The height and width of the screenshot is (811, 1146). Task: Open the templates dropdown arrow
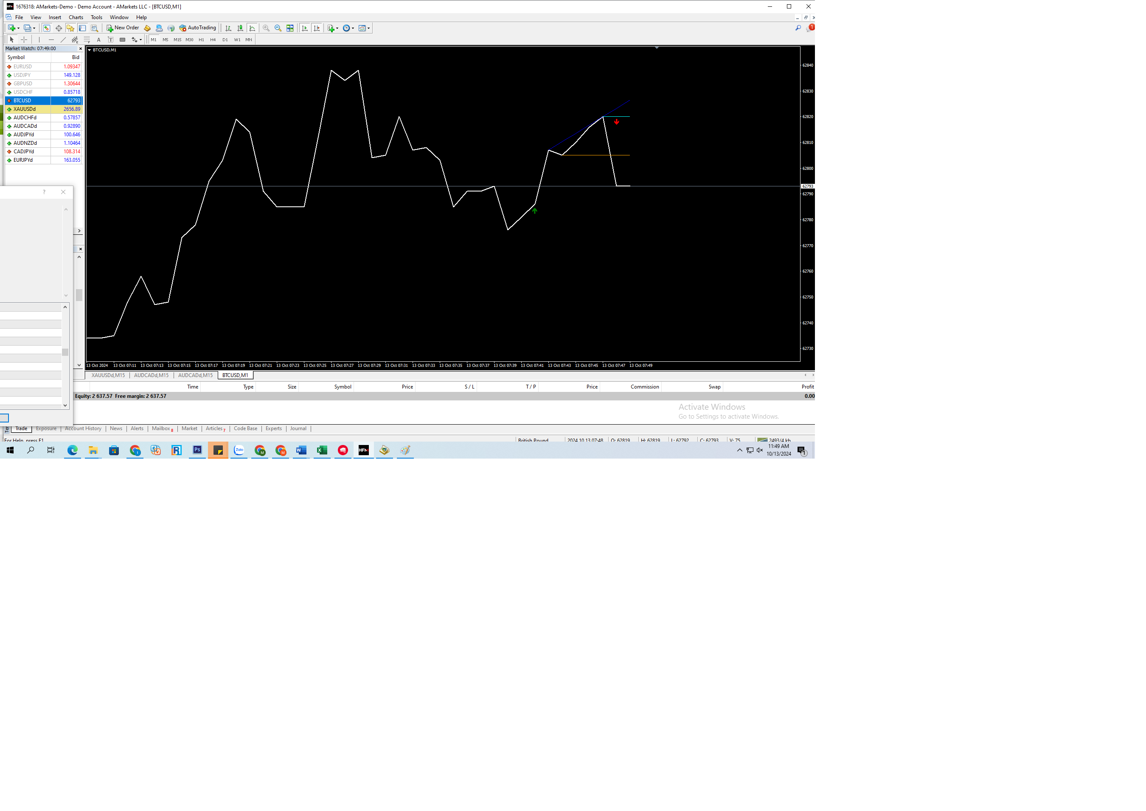coord(369,28)
